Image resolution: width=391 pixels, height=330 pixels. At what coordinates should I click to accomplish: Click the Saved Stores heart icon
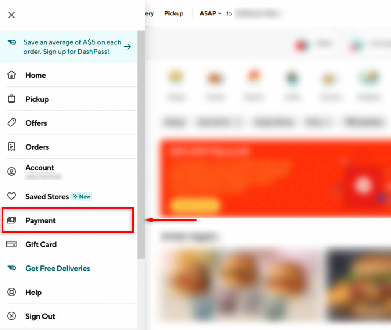click(x=11, y=196)
